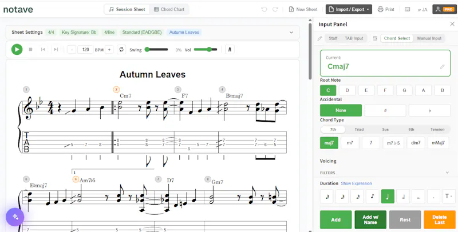Screen dimensions: 458x232
Task: Click the 4/4 time signature setting
Action: 51,33
